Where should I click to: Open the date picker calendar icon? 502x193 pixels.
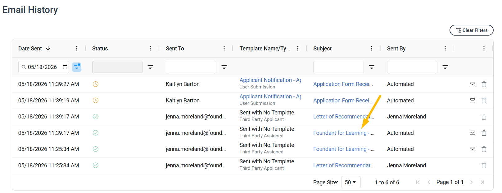click(x=65, y=67)
